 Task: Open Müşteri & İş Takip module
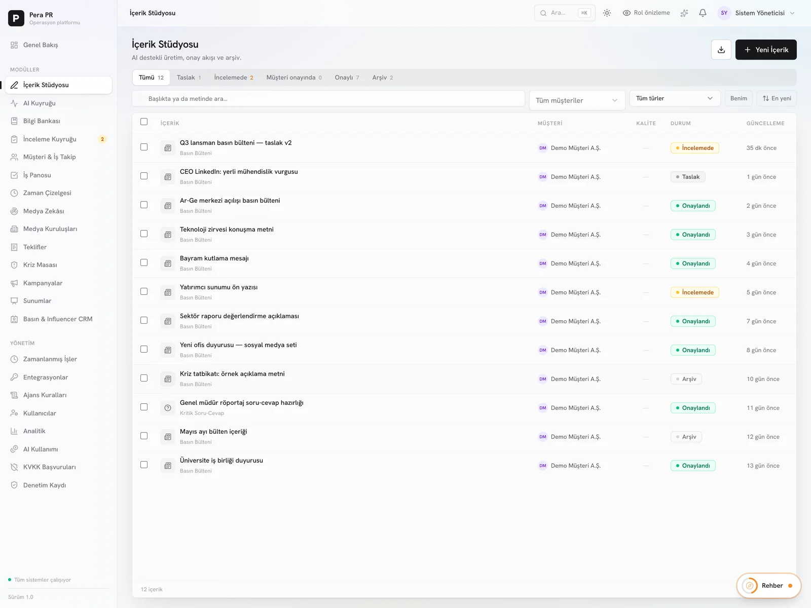pos(58,157)
